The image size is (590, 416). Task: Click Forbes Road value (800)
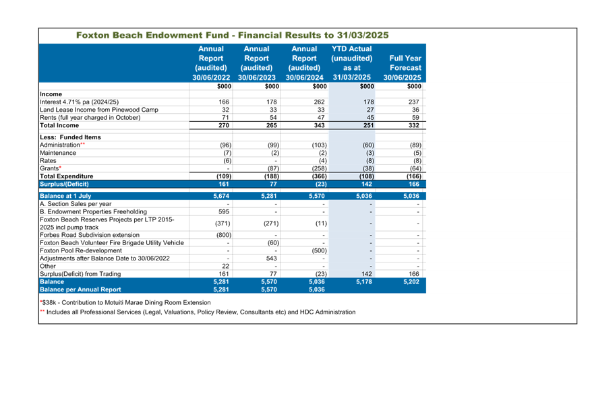click(224, 235)
